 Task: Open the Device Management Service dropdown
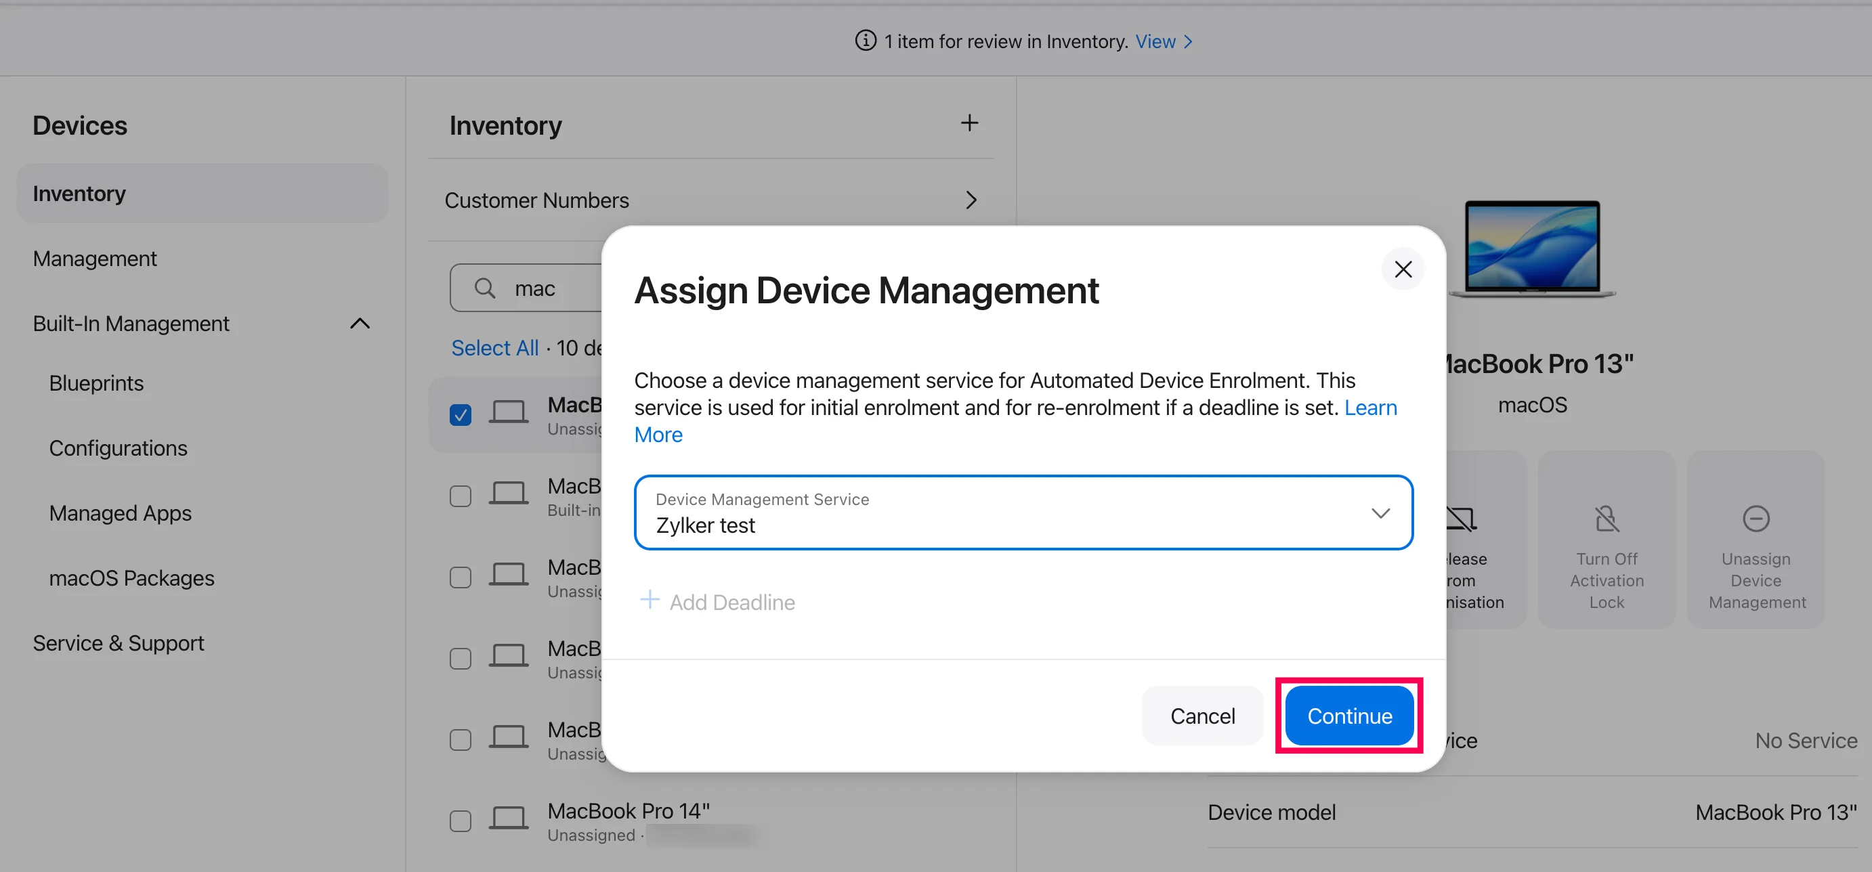click(x=1023, y=513)
